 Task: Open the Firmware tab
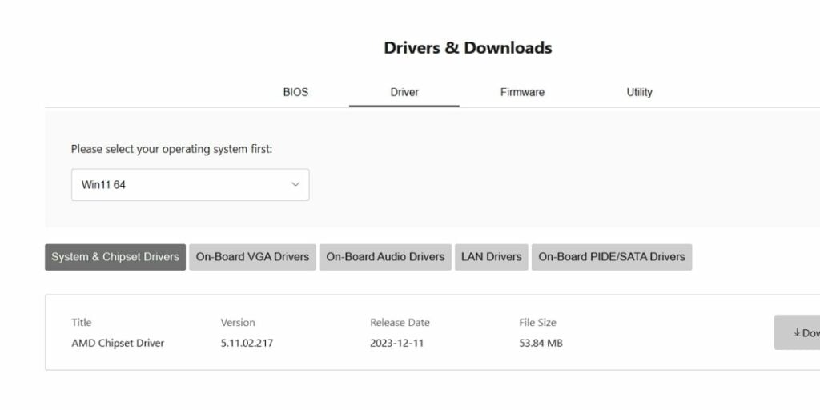coord(522,92)
